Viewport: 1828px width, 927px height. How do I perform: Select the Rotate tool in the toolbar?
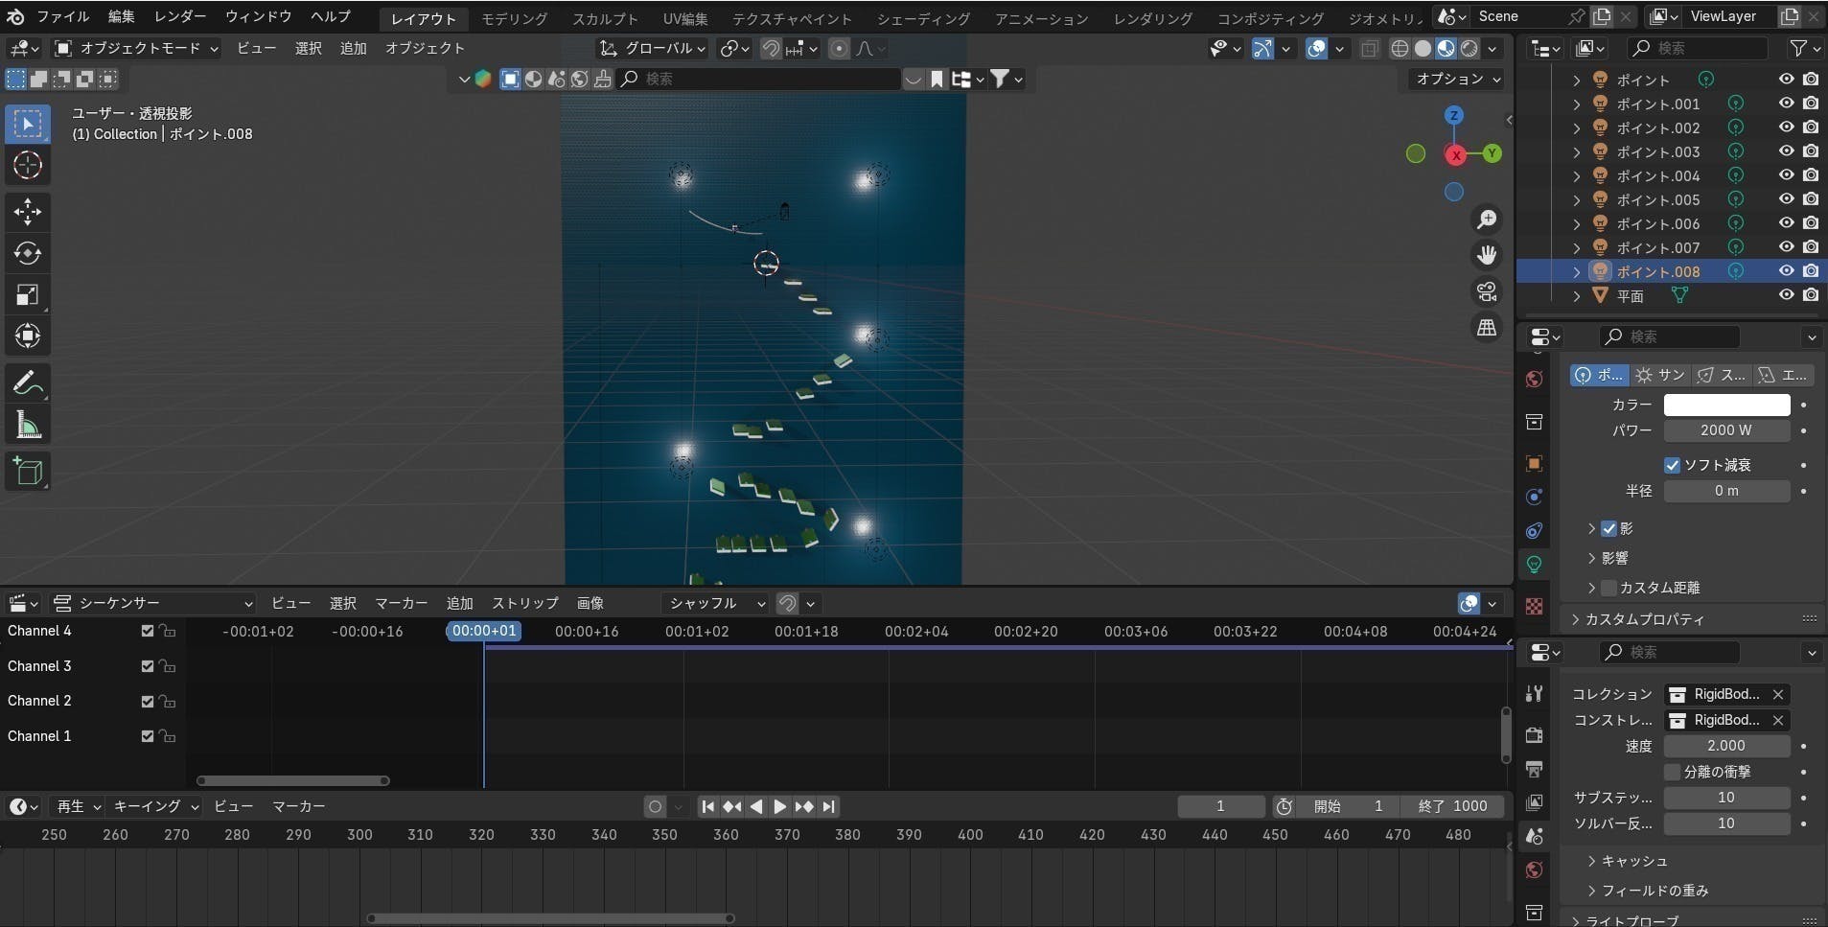tap(28, 253)
